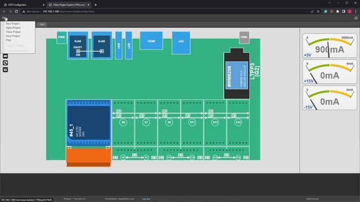Click the Log out link in status bar
Image resolution: width=360 pixels, height=202 pixels.
[x=146, y=199]
